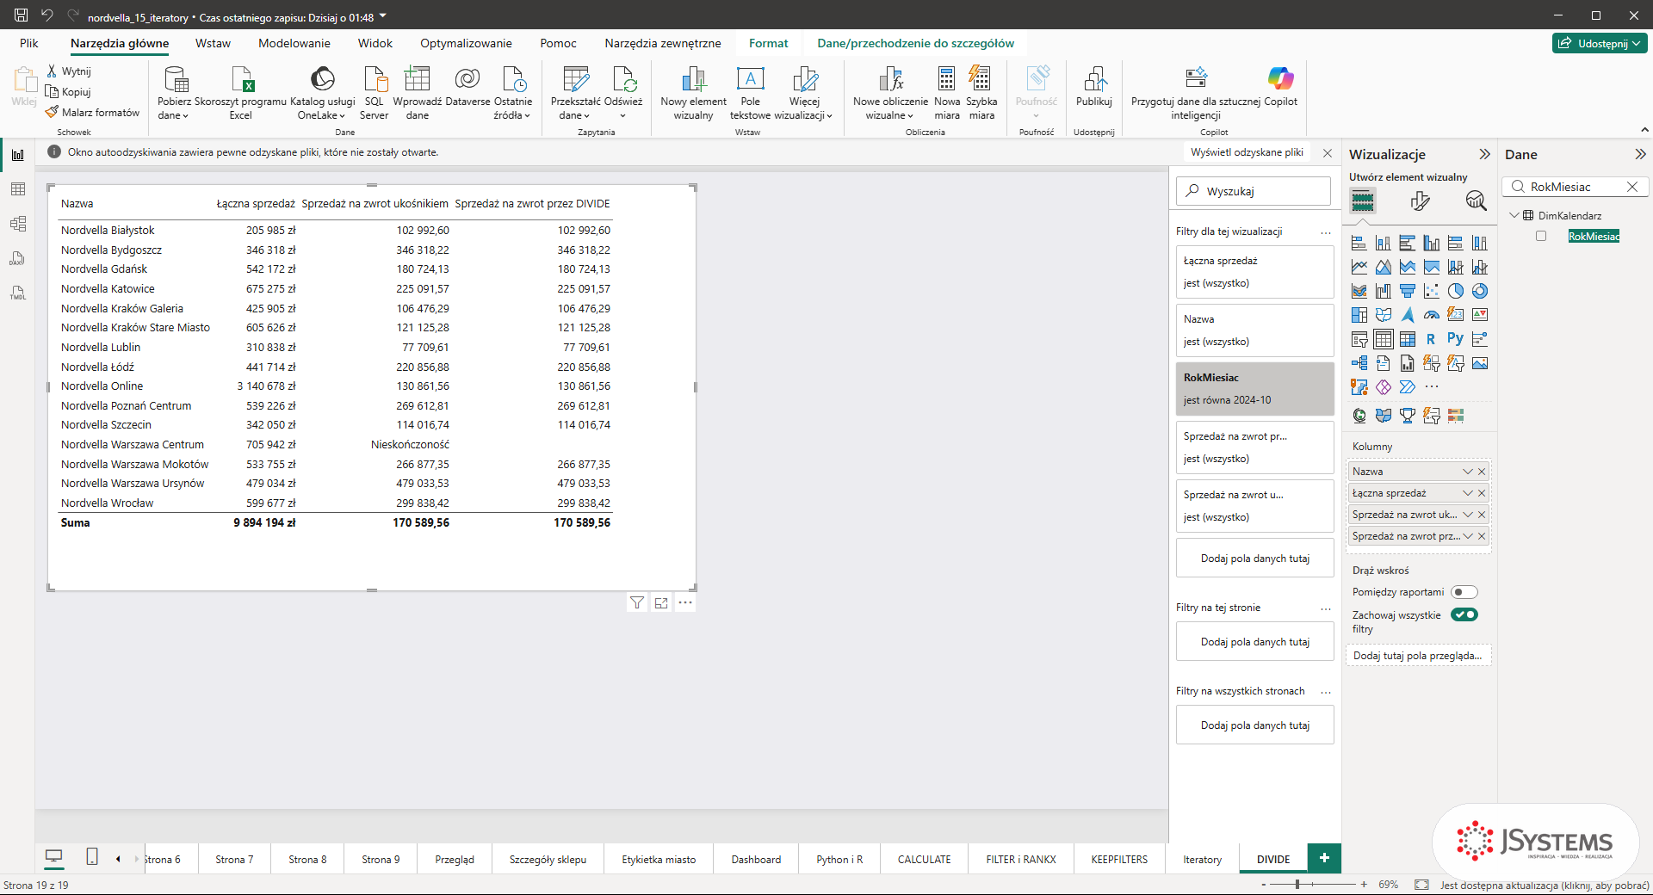Add new page with plus button

1324,858
